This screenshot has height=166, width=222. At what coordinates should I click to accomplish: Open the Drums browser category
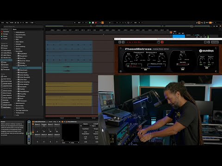click(5, 48)
